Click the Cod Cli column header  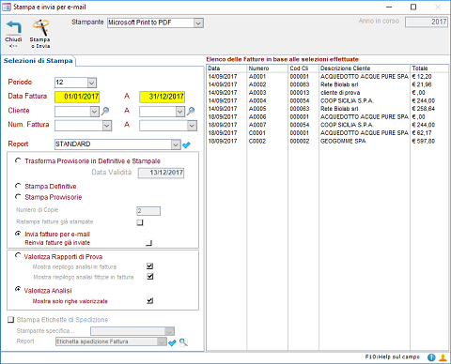click(x=303, y=68)
